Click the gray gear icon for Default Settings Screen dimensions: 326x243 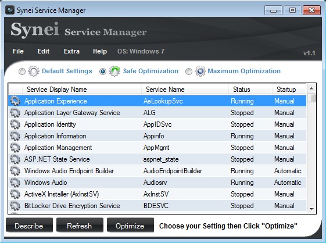point(34,71)
